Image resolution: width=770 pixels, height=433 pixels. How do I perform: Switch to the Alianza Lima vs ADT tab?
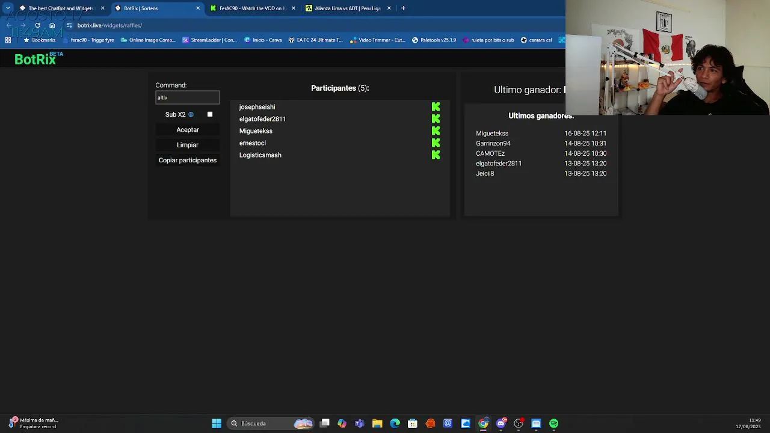tap(347, 8)
